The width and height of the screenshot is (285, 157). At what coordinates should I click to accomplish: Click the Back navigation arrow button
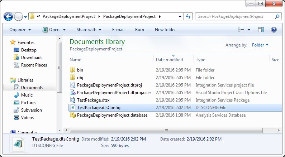(9, 16)
